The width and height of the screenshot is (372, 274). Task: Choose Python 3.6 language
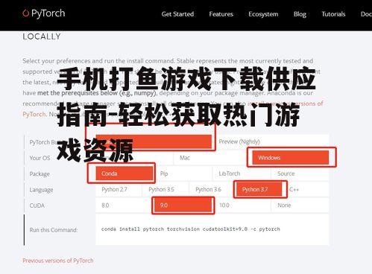(x=212, y=190)
